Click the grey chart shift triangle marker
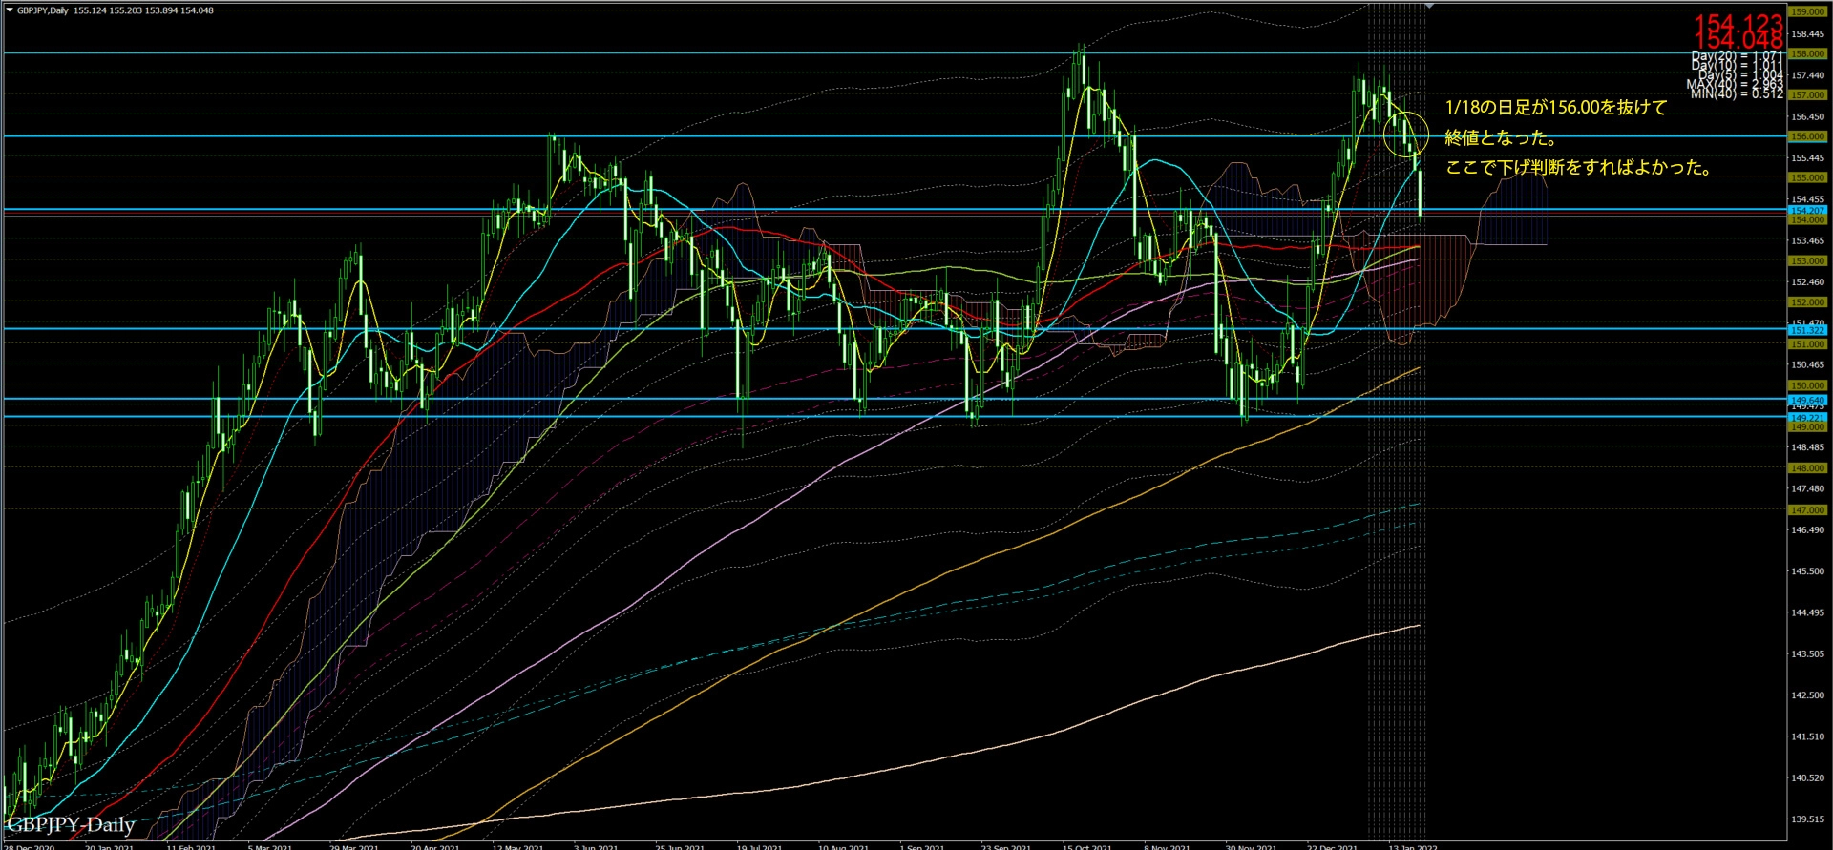 (1429, 6)
